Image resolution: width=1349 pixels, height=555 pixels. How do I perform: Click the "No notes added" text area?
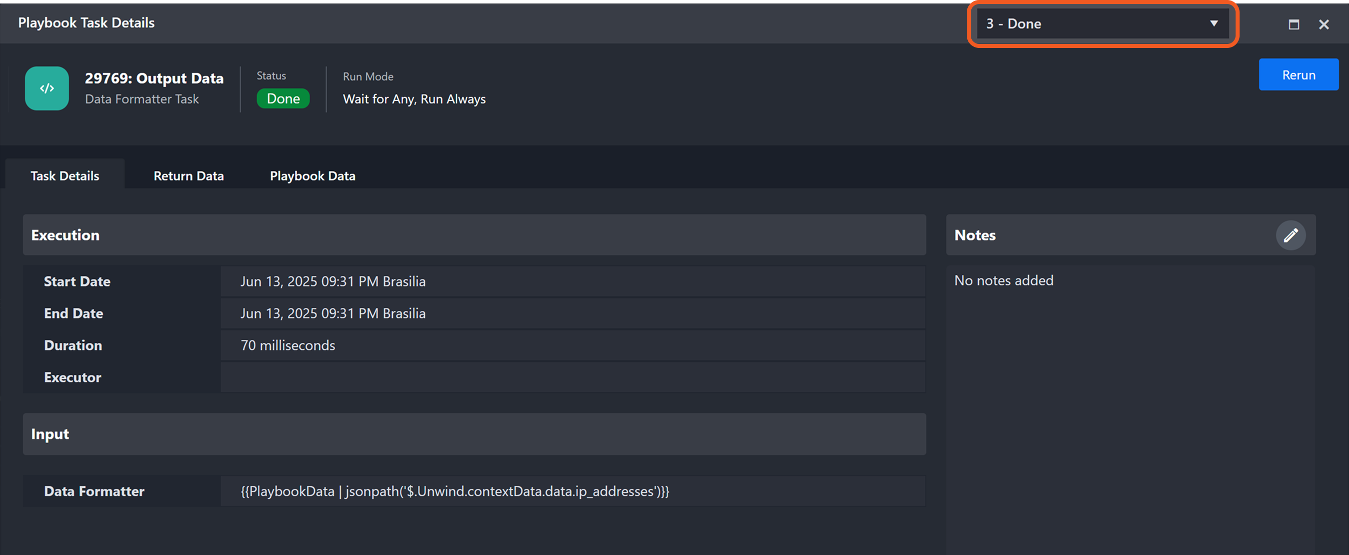point(1003,281)
